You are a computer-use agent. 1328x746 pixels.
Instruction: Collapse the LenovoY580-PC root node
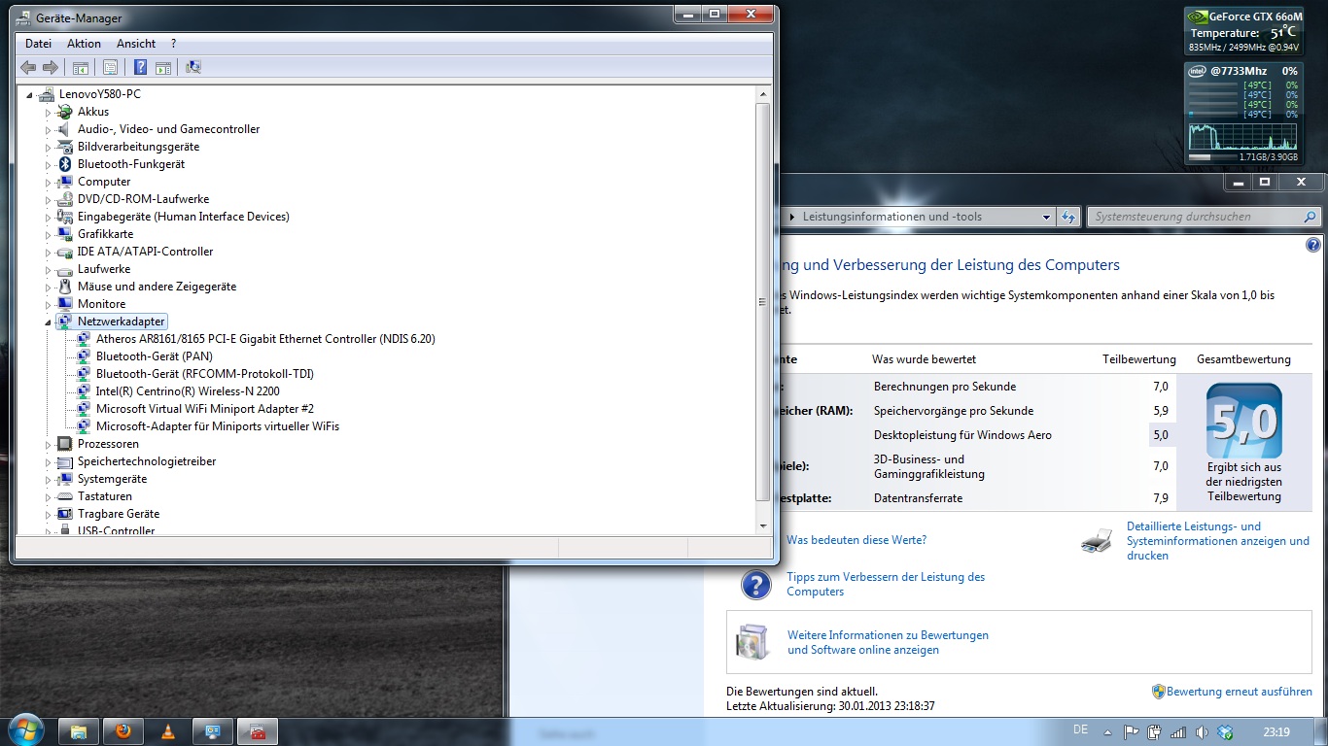29,95
